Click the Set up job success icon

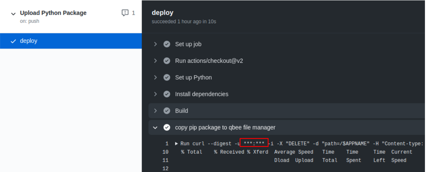click(167, 44)
